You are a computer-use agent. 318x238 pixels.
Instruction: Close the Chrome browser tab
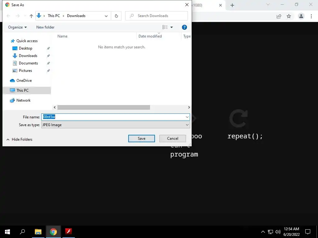tap(220, 5)
